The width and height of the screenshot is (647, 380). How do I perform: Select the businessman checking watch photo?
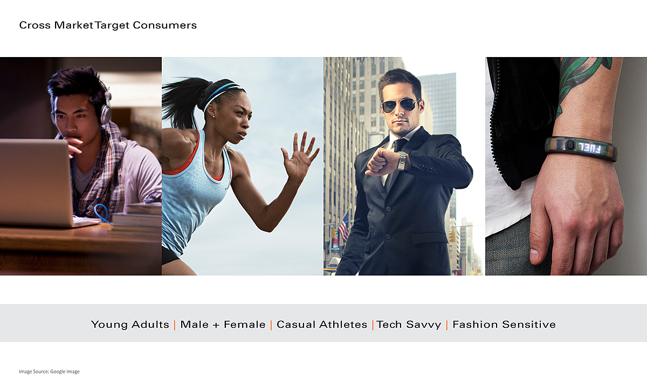pos(404,166)
